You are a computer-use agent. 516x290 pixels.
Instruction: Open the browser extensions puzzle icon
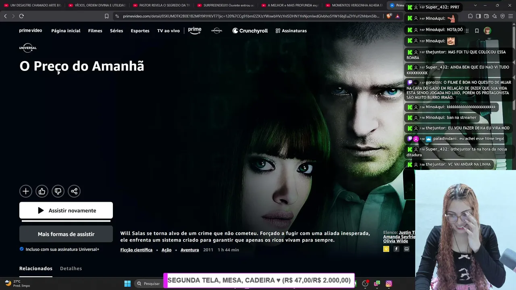[470, 16]
